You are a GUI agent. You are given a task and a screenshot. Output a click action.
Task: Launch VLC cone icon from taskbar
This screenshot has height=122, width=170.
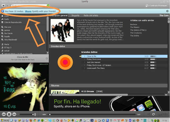coord(96,120)
